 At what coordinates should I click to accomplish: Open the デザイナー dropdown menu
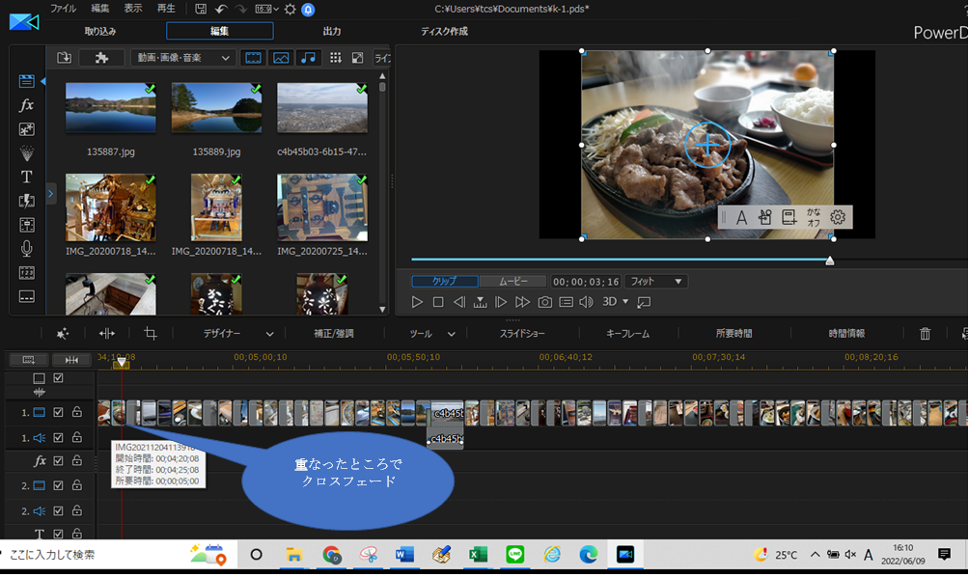coord(237,334)
